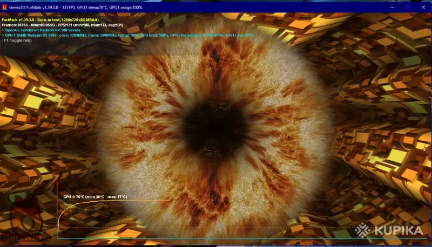
Task: Click the F1: toggle help text
Action: (17, 40)
